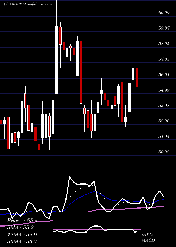Click the 5MA : 55.3 readout

[x=20, y=228]
